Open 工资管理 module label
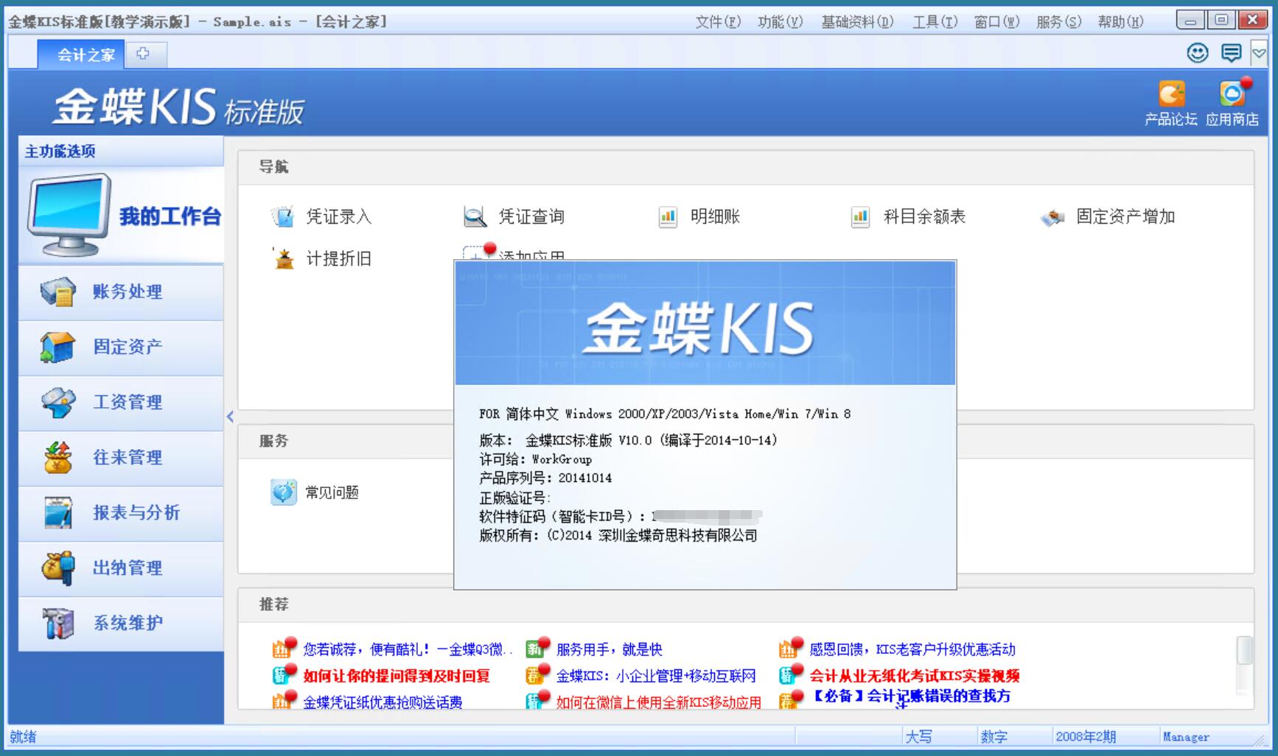The width and height of the screenshot is (1278, 756). 128,402
